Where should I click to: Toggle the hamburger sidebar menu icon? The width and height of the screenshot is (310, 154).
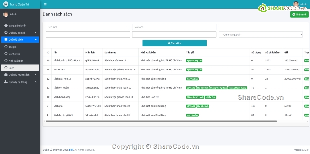[45, 4]
